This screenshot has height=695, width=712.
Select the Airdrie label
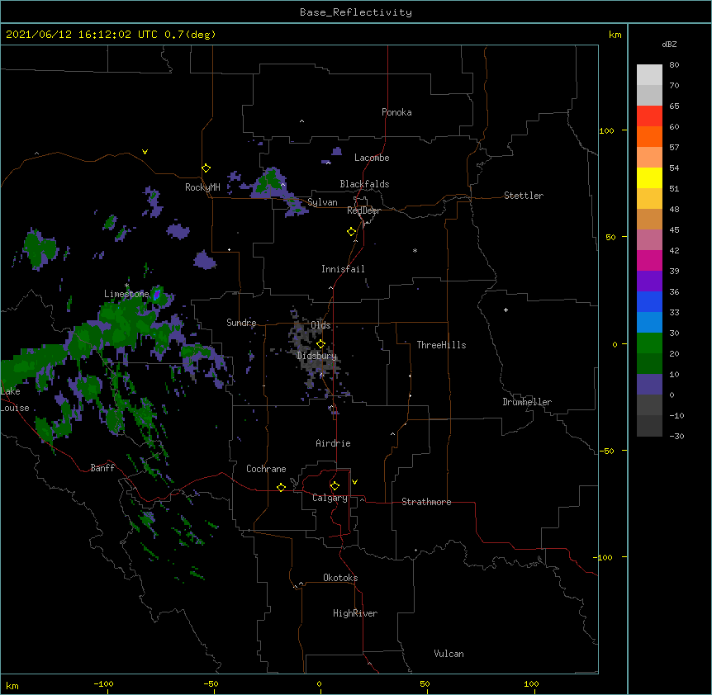pos(333,443)
